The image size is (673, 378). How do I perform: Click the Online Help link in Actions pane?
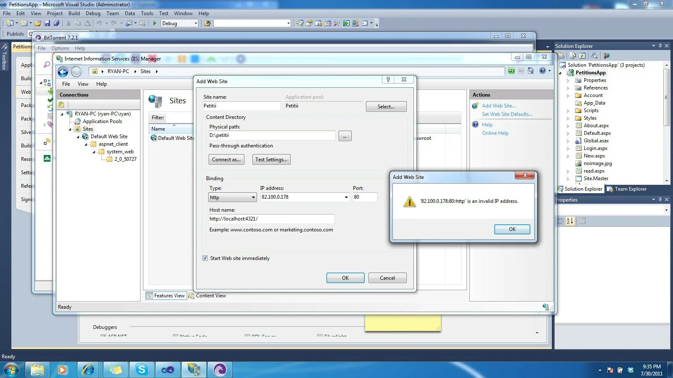click(495, 133)
